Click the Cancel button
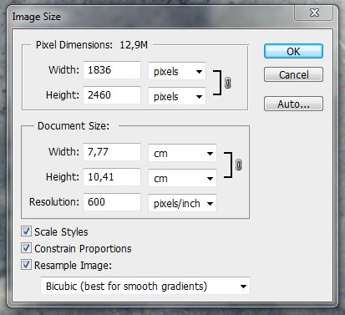Image resolution: width=345 pixels, height=315 pixels. pyautogui.click(x=293, y=74)
